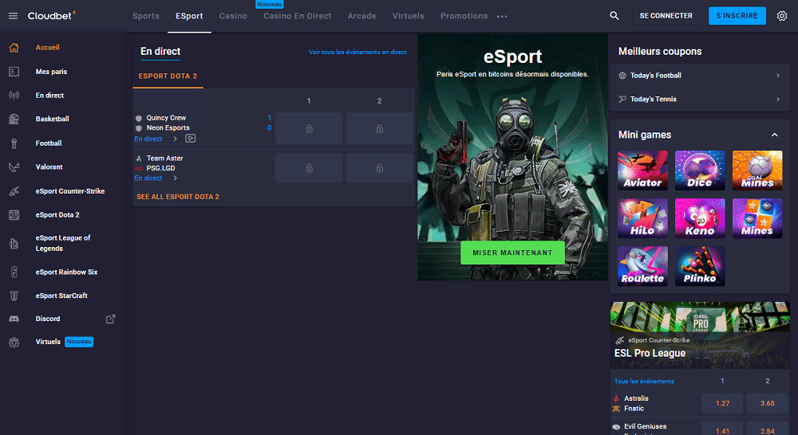Go to Casino En Direct tab
Image resolution: width=798 pixels, height=435 pixels.
coord(297,16)
